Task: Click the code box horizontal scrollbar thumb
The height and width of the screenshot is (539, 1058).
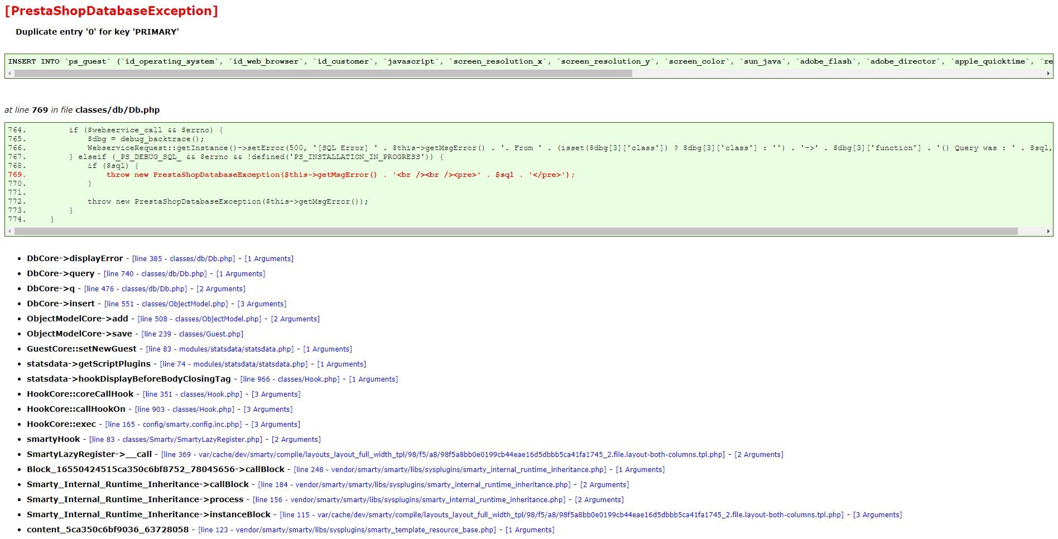Action: pos(516,231)
